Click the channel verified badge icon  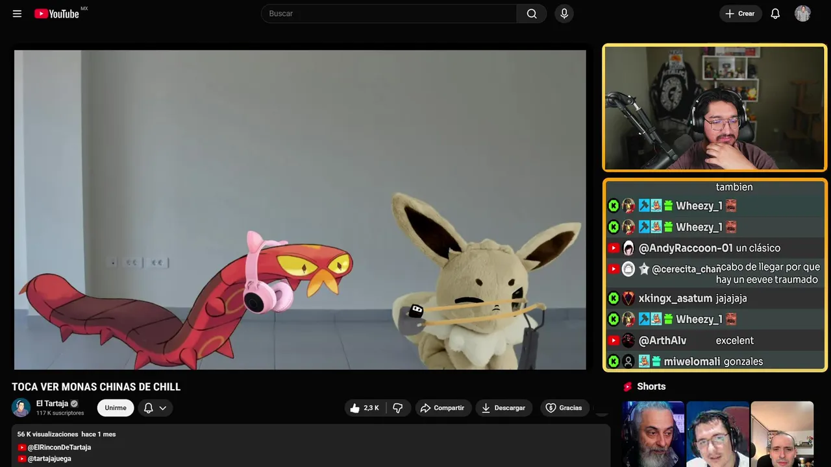point(74,403)
